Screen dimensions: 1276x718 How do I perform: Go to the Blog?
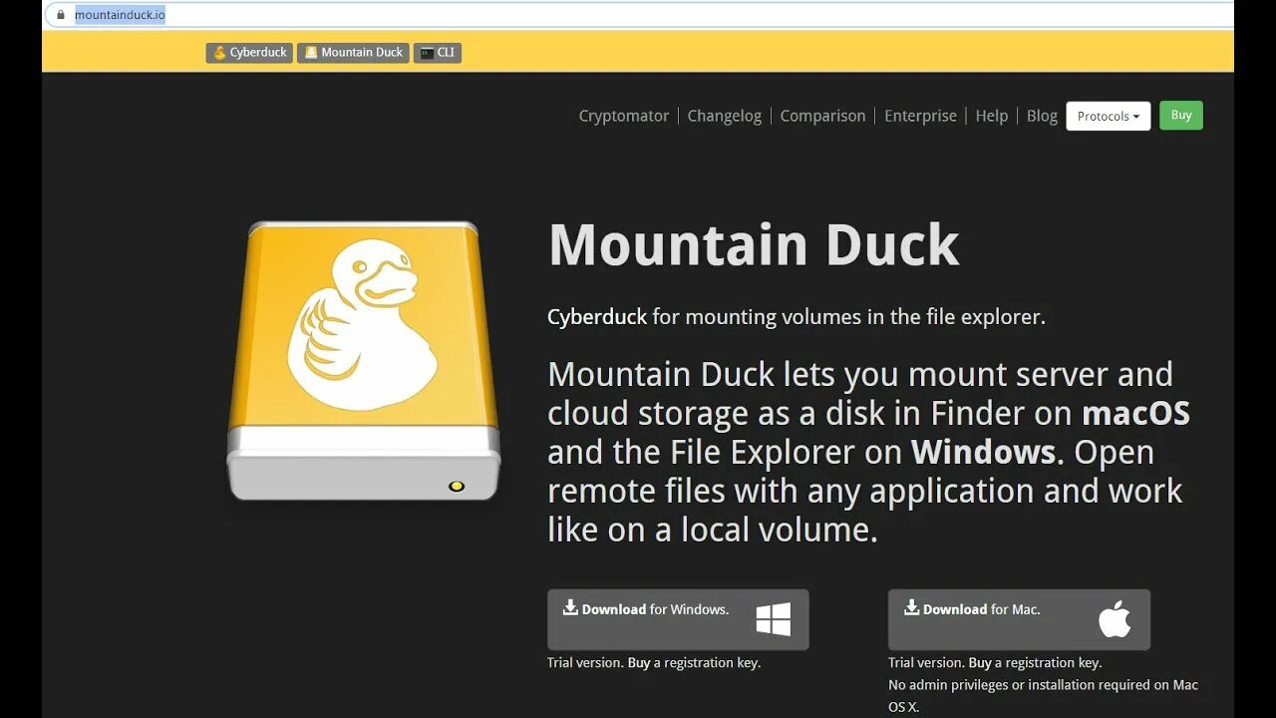point(1042,116)
